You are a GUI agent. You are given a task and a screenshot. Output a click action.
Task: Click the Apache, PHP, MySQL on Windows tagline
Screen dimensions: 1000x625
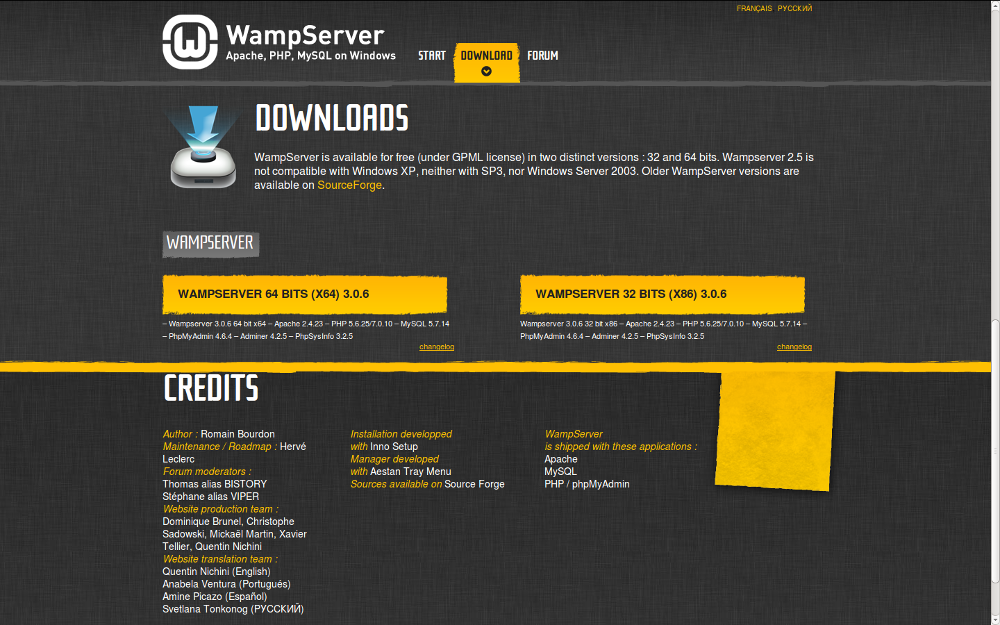(x=311, y=56)
